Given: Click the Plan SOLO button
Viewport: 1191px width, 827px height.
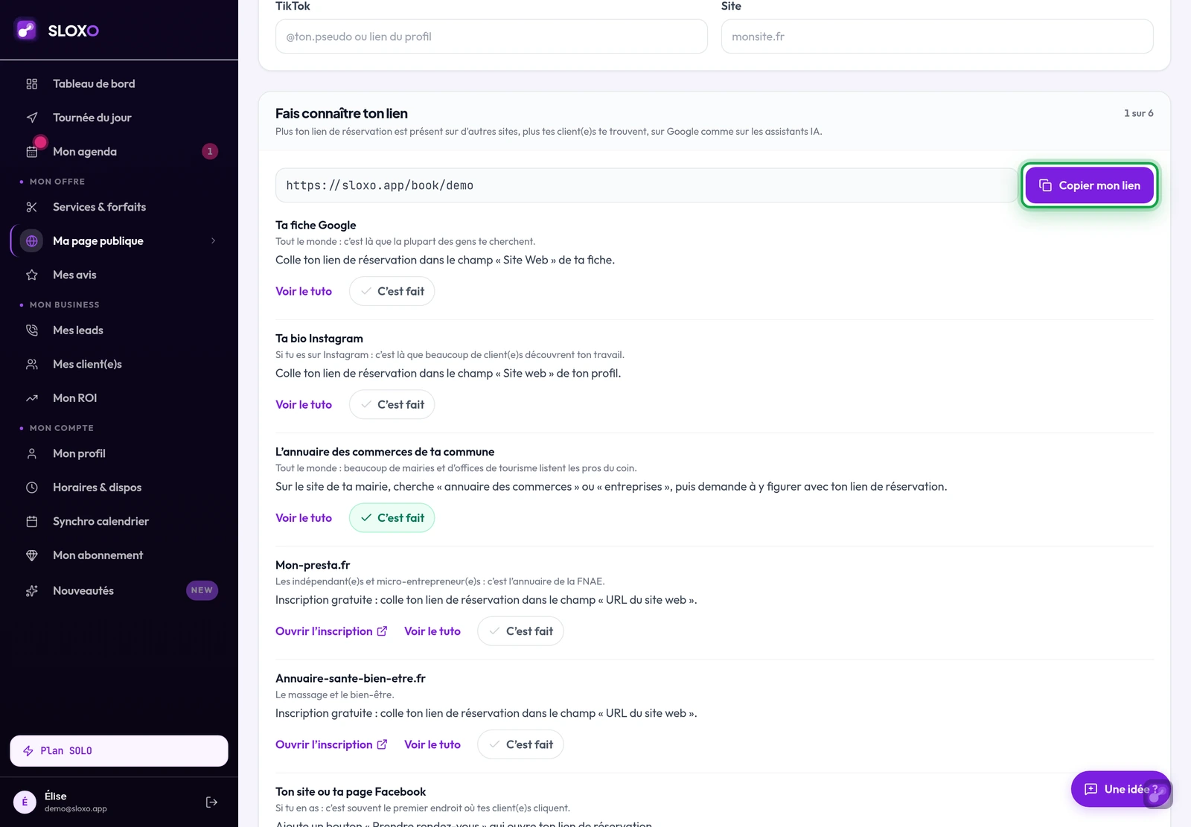Looking at the screenshot, I should pyautogui.click(x=119, y=751).
